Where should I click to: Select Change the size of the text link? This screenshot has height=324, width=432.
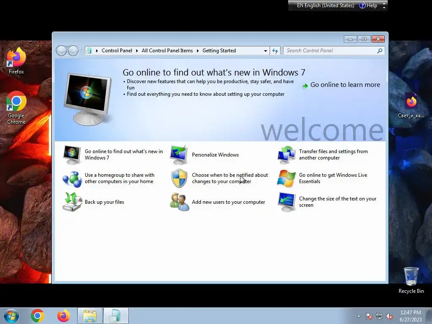click(337, 202)
